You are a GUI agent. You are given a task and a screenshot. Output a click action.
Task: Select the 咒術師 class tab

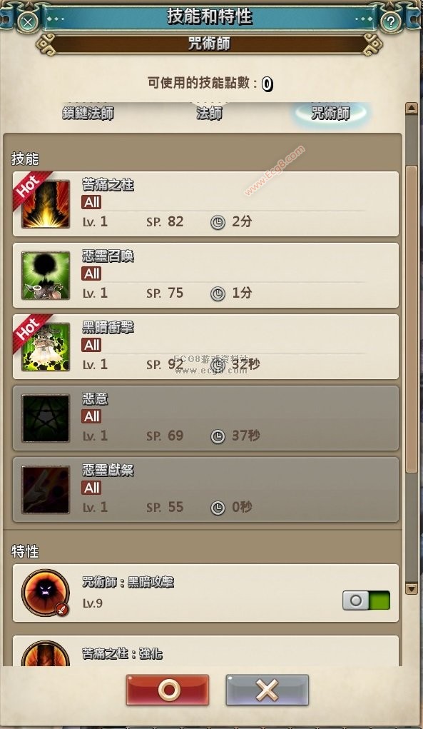coord(330,113)
